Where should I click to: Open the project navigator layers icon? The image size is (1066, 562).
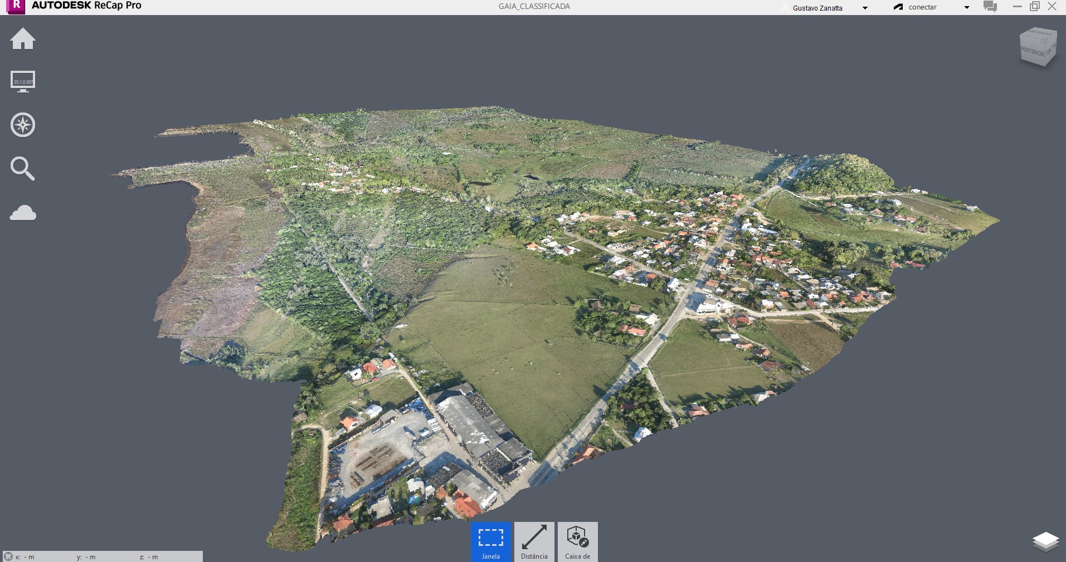(1045, 541)
